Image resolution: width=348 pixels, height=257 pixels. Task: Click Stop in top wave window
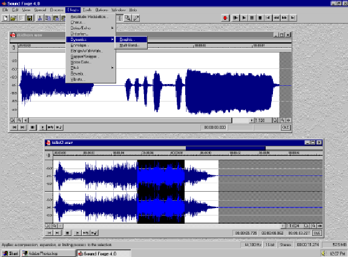pos(33,127)
